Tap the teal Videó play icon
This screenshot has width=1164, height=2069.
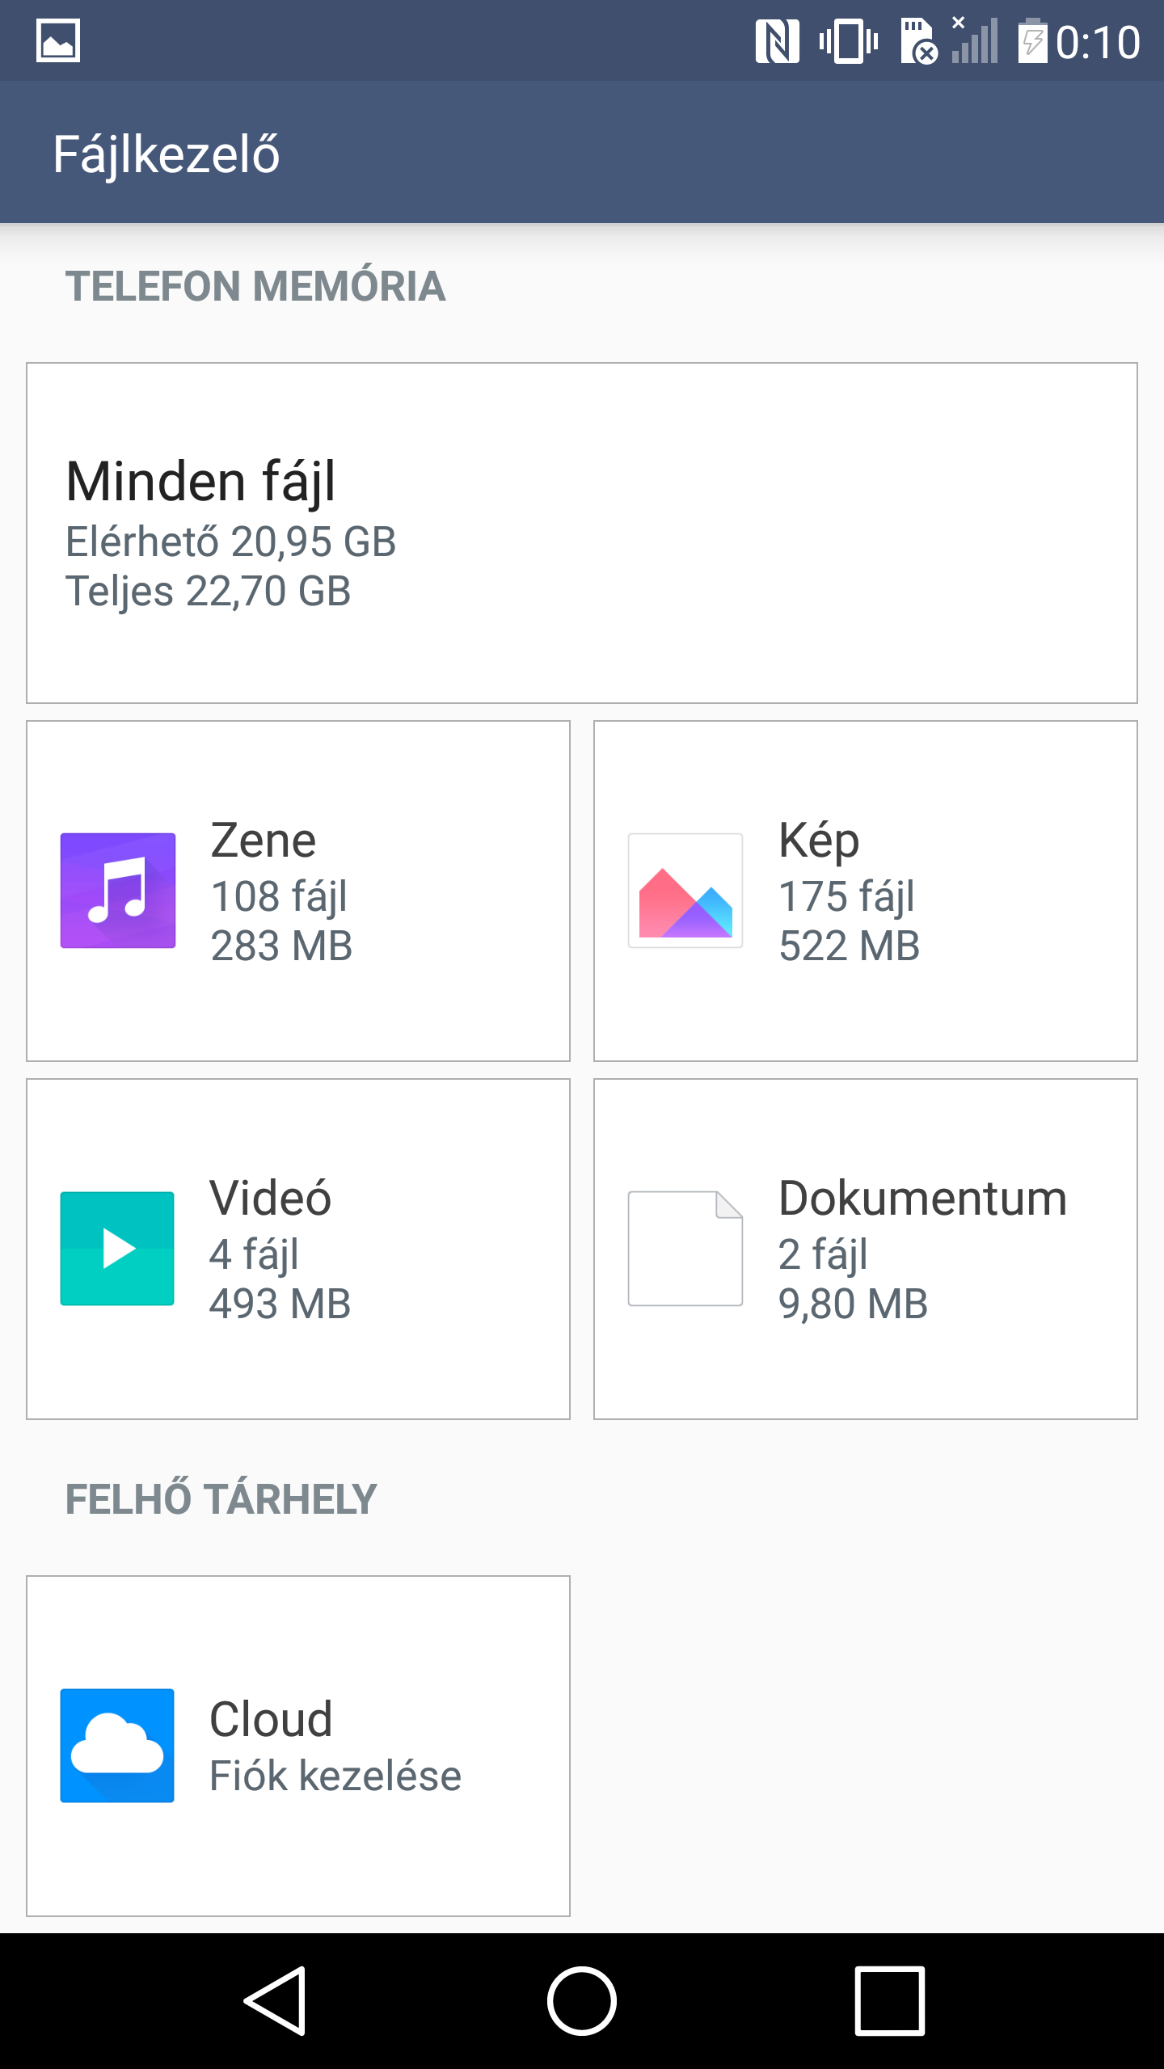point(117,1248)
